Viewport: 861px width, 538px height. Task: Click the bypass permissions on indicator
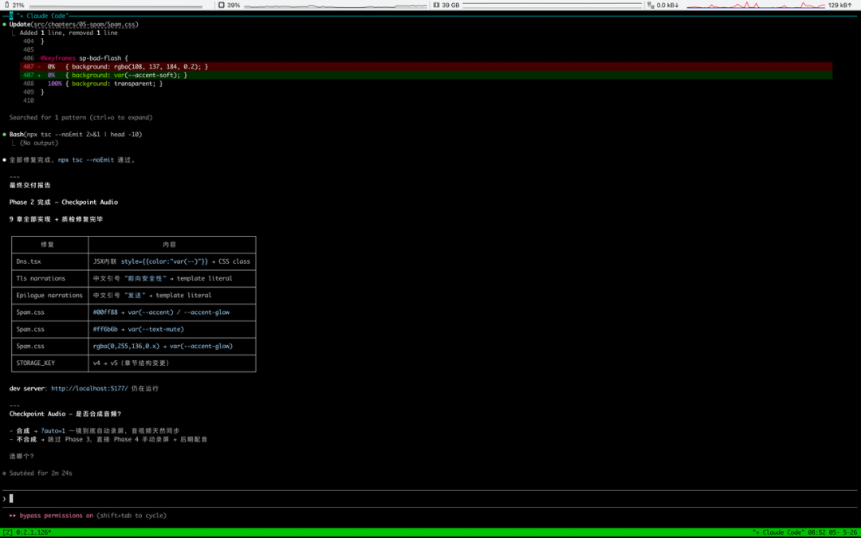pyautogui.click(x=56, y=516)
